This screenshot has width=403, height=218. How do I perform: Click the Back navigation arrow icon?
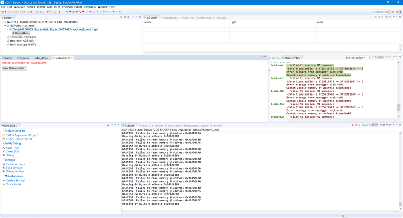pyautogui.click(x=110, y=12)
